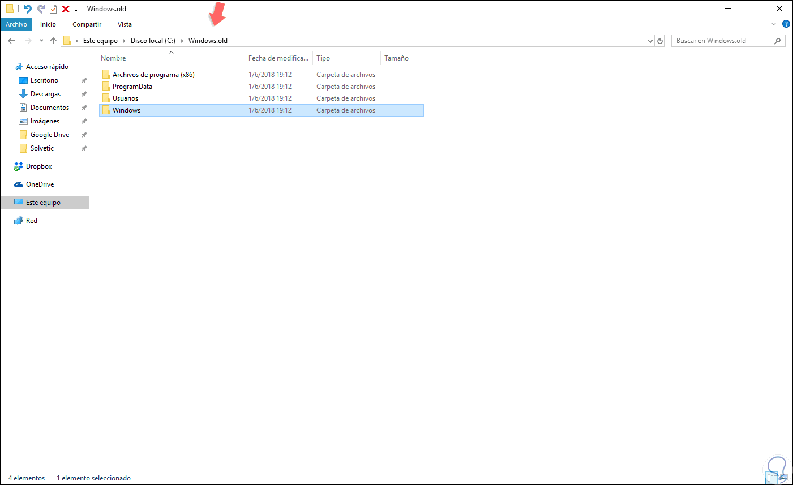The image size is (793, 485).
Task: Switch to Large icons view in status bar
Action: point(785,478)
